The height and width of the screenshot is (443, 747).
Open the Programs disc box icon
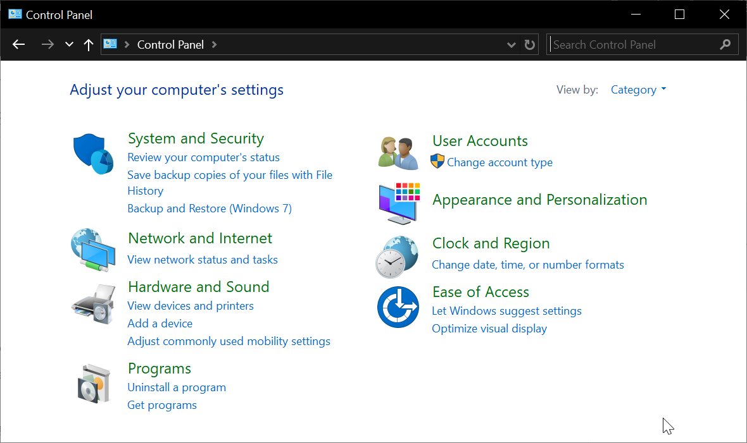[94, 384]
